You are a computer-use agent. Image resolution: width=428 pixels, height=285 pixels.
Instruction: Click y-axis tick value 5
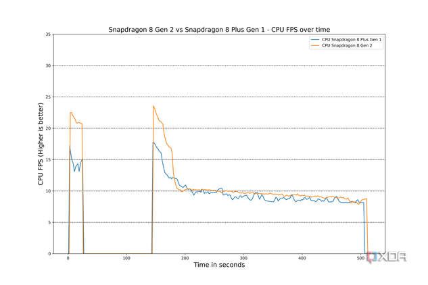coord(49,223)
